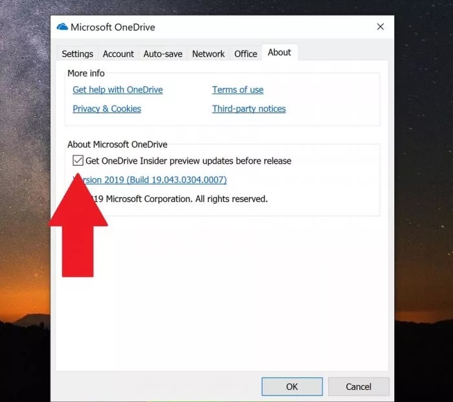Click the About Microsoft OneDrive group label
This screenshot has height=402, width=453.
point(117,144)
